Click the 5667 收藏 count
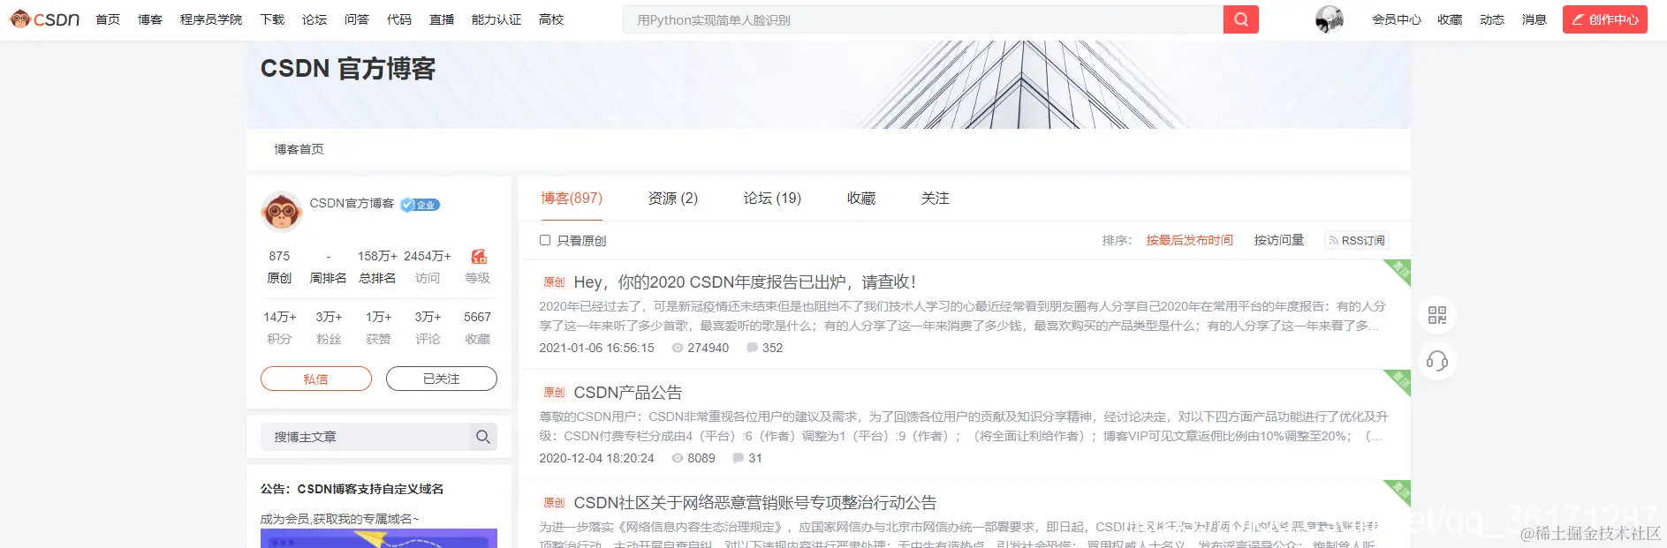 coord(477,317)
